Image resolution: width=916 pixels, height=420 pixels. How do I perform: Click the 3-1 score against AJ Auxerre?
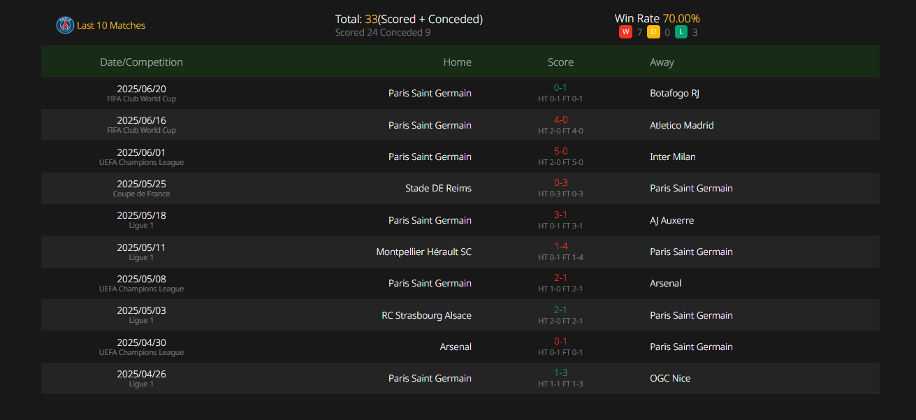click(560, 215)
